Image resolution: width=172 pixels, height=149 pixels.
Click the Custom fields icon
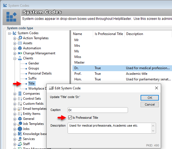[x=20, y=104]
